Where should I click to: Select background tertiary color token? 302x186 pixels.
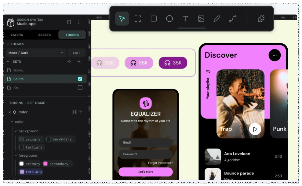tap(31, 147)
